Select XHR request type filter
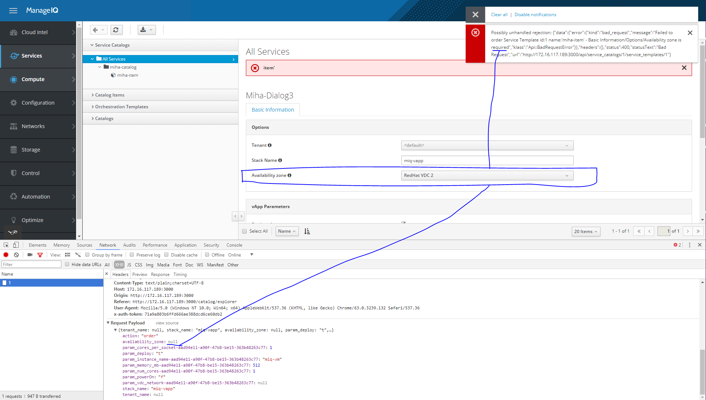 (x=119, y=265)
